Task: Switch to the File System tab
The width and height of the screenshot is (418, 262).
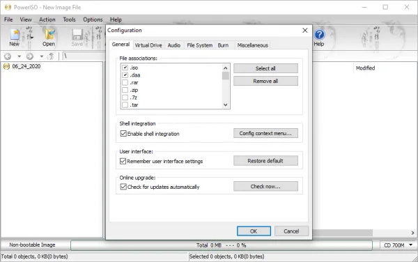Action: pyautogui.click(x=200, y=45)
